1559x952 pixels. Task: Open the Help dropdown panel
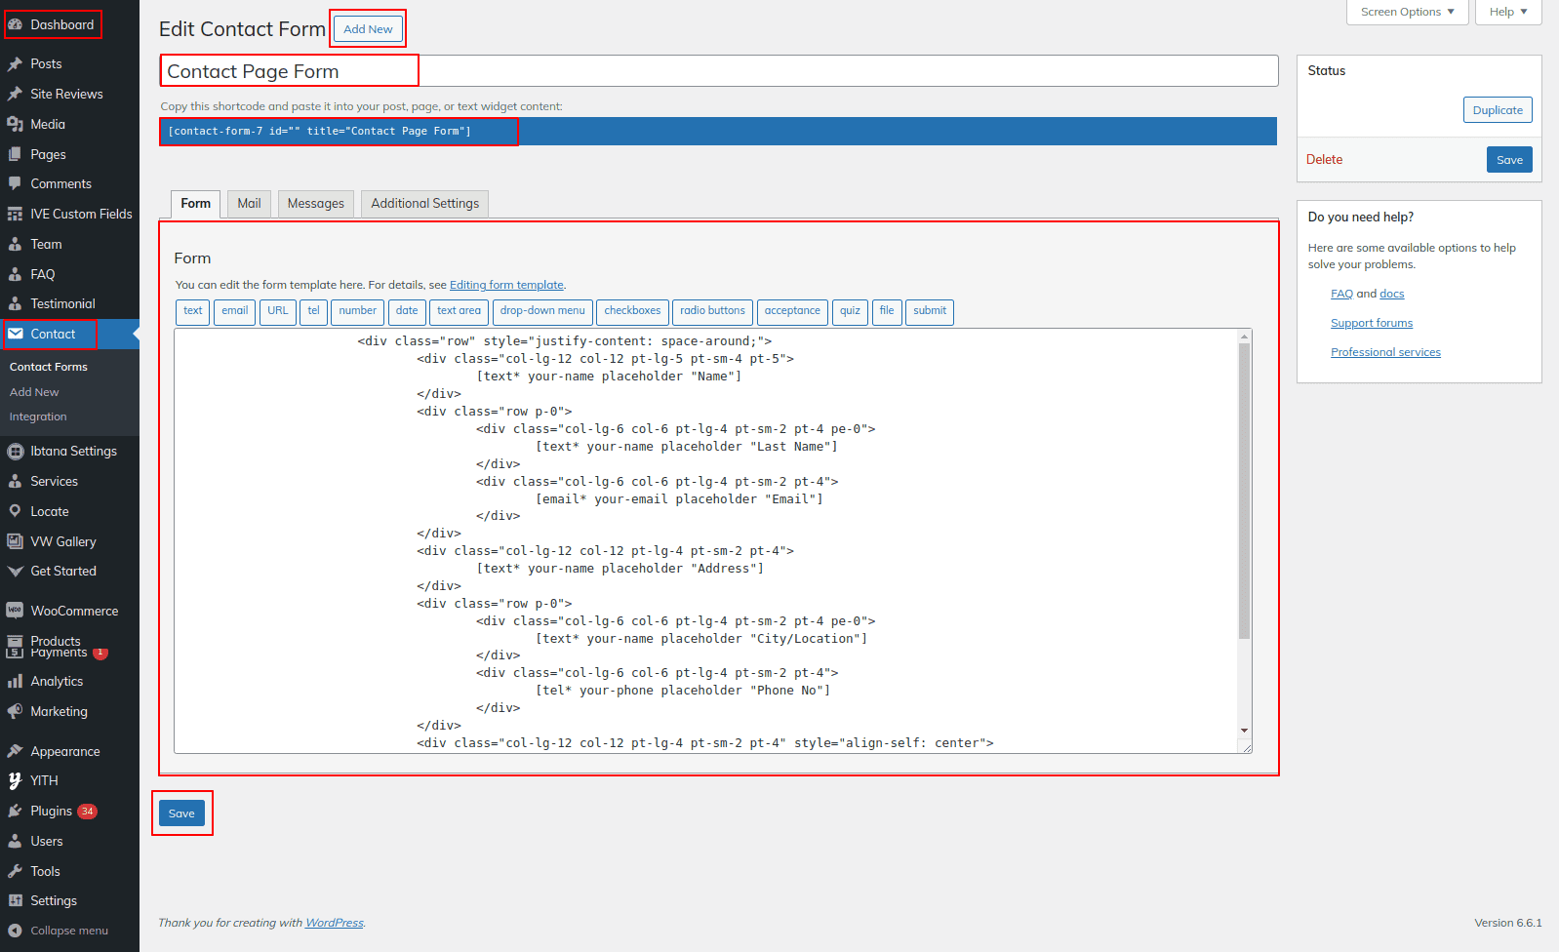point(1507,12)
